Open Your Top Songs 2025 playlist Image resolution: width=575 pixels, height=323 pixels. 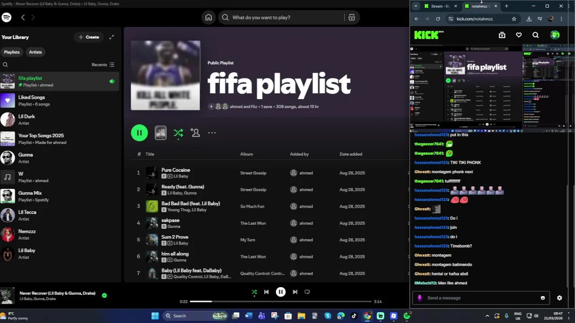click(59, 139)
